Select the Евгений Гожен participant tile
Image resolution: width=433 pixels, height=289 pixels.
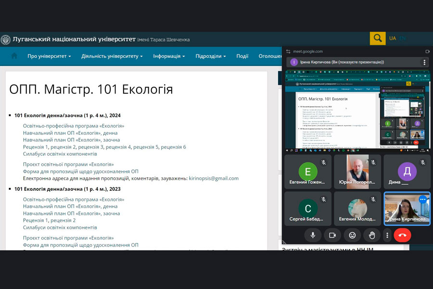tap(308, 172)
